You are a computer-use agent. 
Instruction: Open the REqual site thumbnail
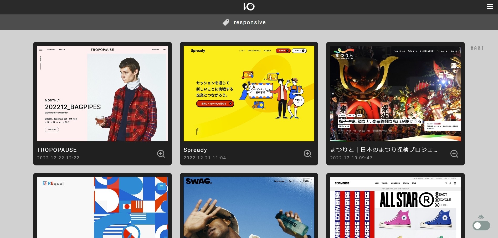pos(102,207)
